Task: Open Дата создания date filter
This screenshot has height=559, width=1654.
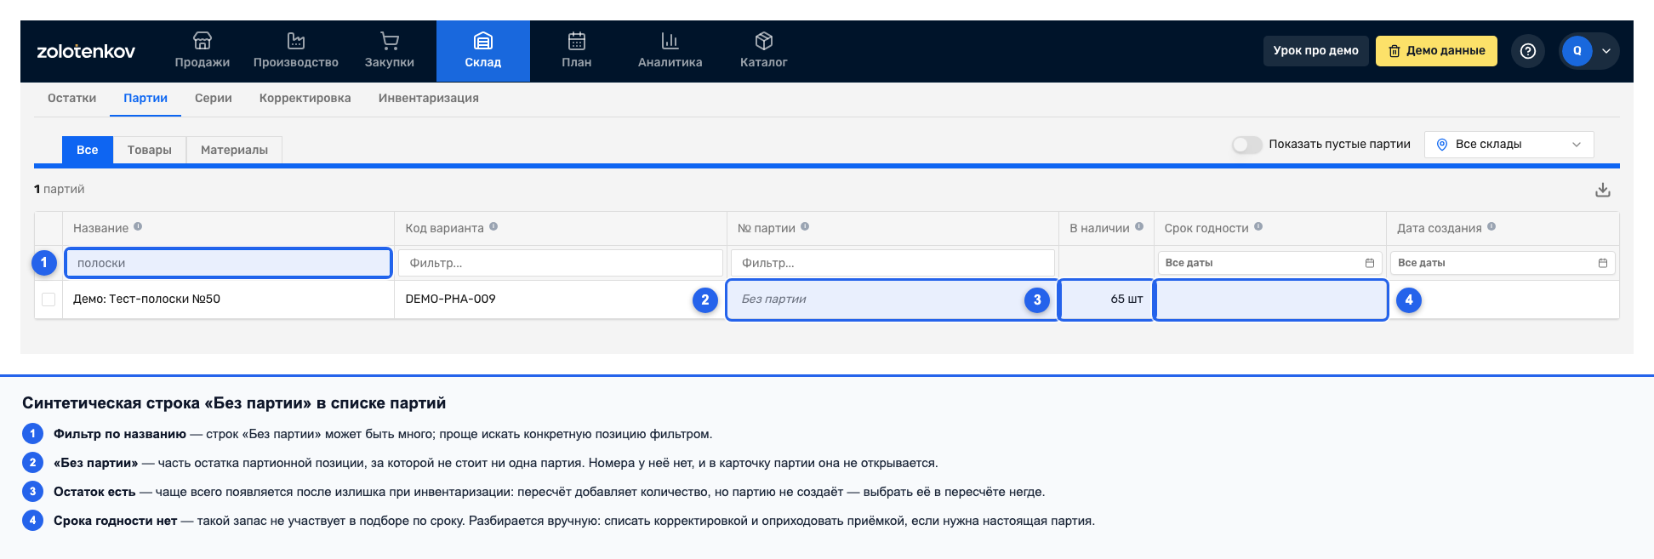Action: coord(1503,263)
